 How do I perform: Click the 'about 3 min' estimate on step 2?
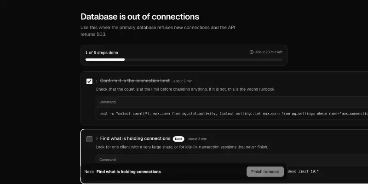coord(197,139)
